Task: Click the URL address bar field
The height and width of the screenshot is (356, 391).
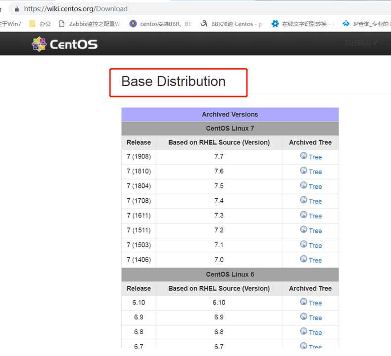Action: pos(199,9)
